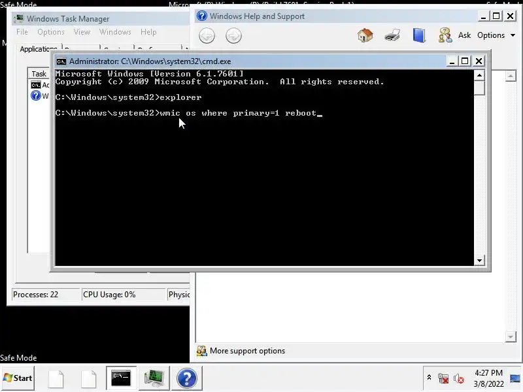
Task: Click the Ask label in Help toolbar
Action: (x=464, y=35)
